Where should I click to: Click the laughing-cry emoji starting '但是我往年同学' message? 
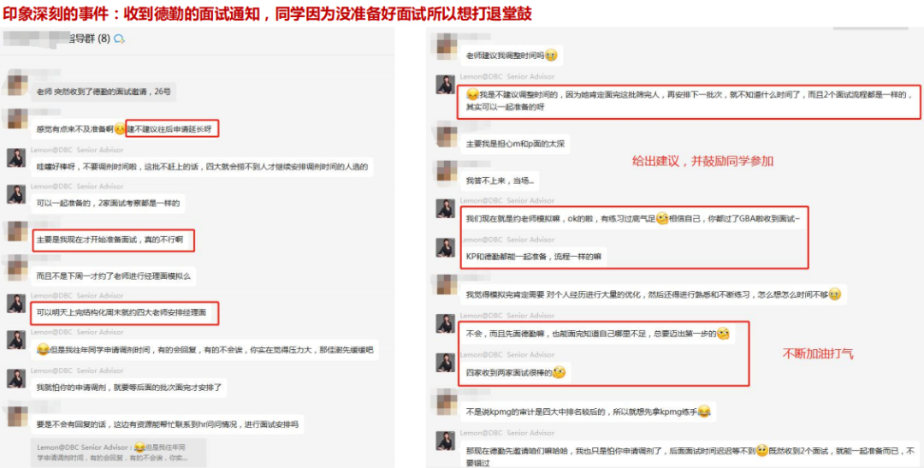tap(43, 350)
